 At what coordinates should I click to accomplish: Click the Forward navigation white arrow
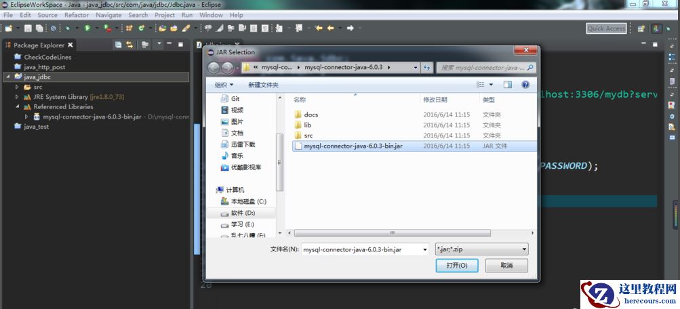pyautogui.click(x=351, y=28)
